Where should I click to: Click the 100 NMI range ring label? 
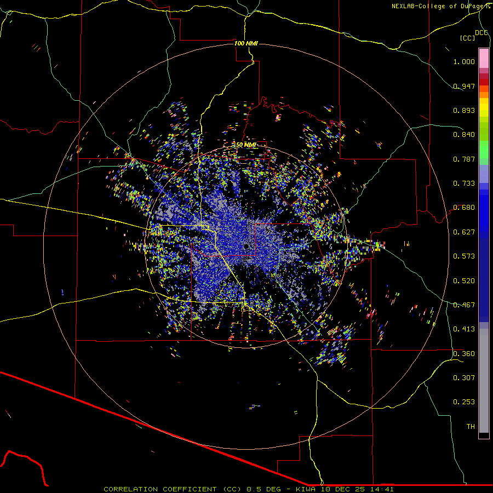click(x=246, y=43)
